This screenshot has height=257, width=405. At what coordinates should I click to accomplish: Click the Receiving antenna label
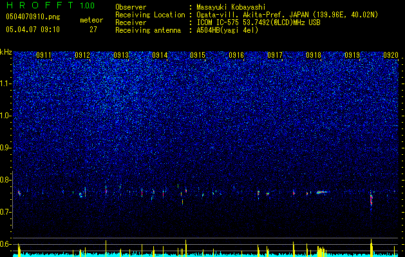pyautogui.click(x=148, y=30)
